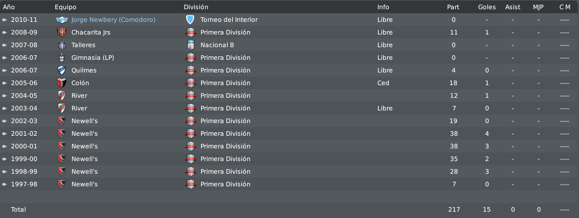Image resolution: width=579 pixels, height=218 pixels.
Task: Select the 2001-02 Newell's row
Action: (289, 133)
